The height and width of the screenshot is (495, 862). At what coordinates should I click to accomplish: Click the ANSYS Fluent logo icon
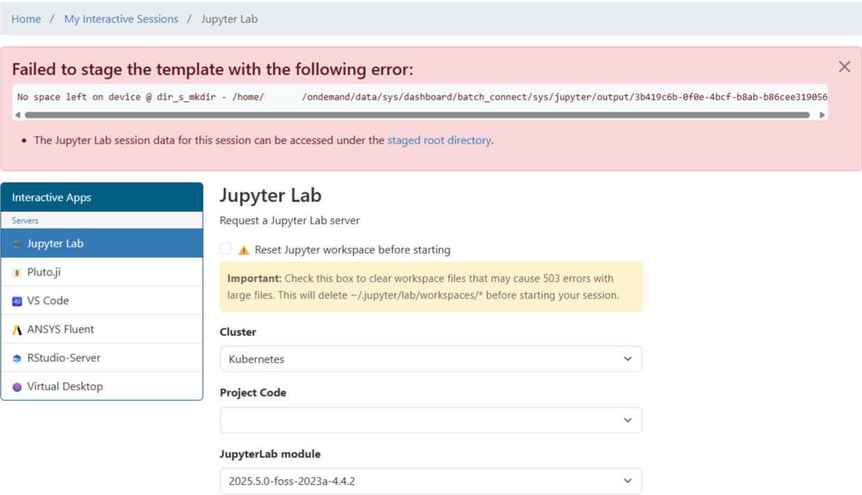pos(17,330)
